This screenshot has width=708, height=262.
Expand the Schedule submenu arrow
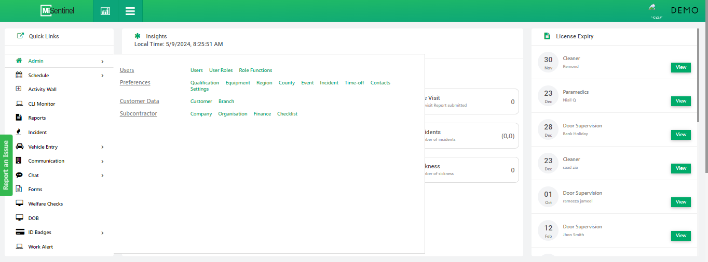(102, 76)
